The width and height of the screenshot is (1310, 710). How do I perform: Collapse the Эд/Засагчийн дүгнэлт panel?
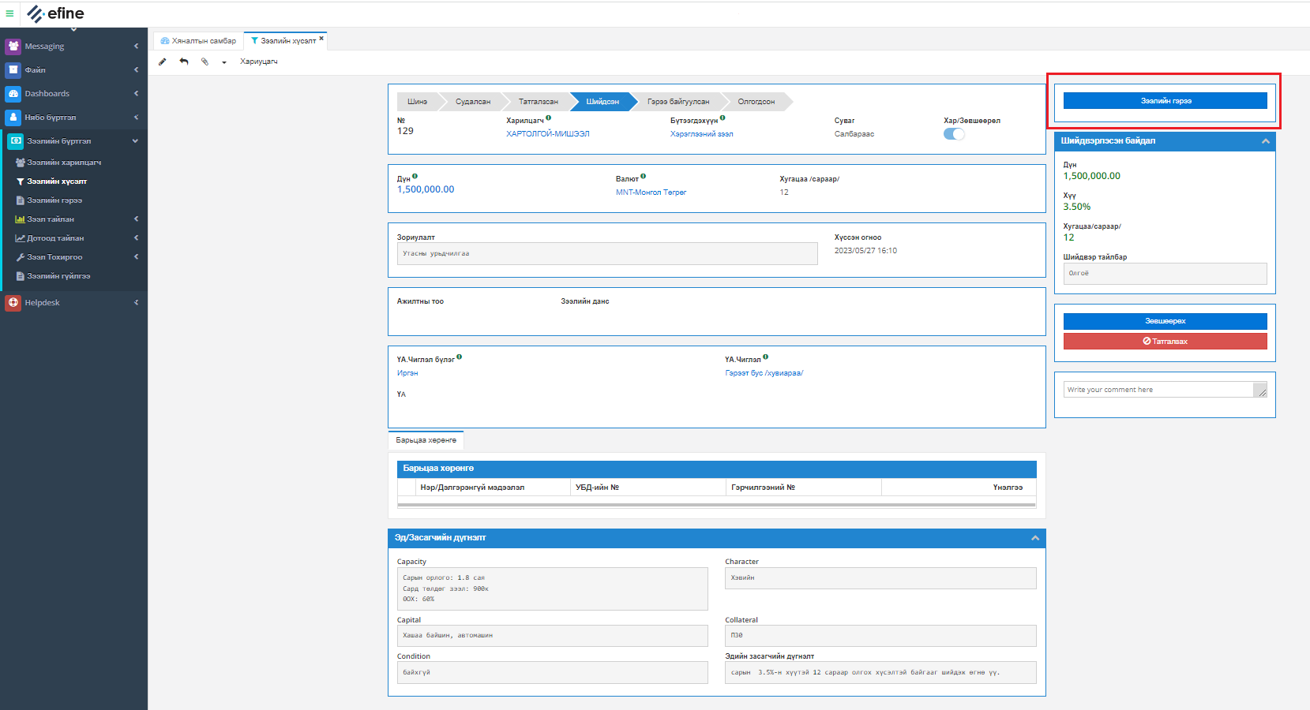(1035, 538)
